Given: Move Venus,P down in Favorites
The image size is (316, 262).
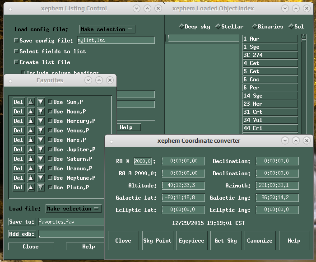Looking at the screenshot, I should (41, 130).
